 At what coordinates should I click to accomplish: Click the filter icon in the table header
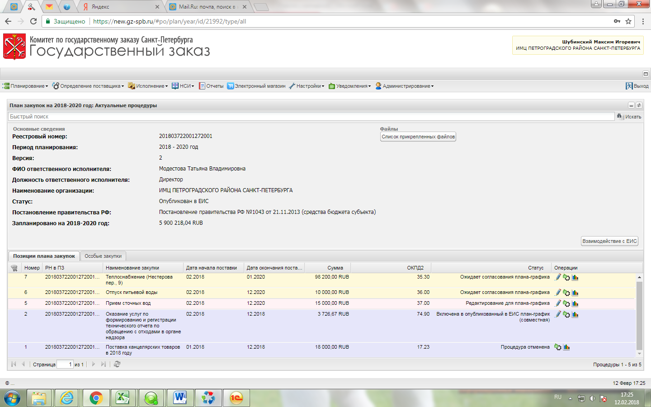[14, 268]
